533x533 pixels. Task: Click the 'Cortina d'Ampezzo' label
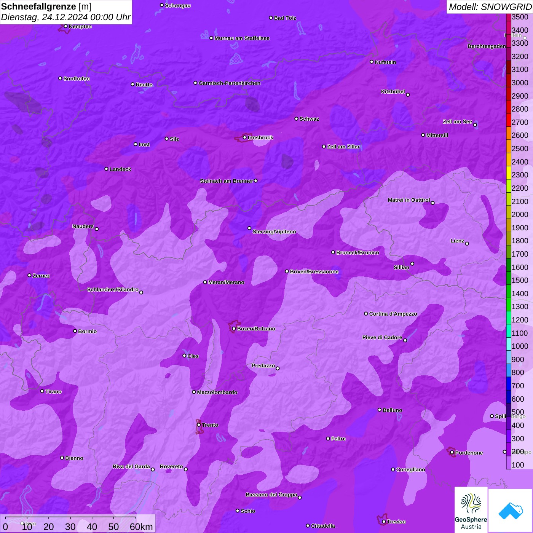[393, 314]
